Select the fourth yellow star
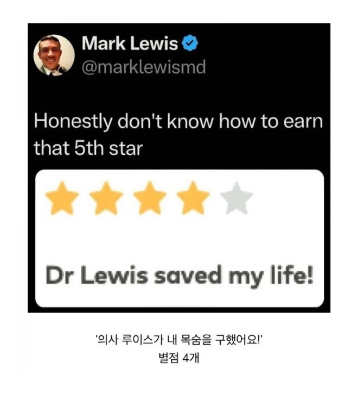This screenshot has width=358, height=393. pos(193,198)
